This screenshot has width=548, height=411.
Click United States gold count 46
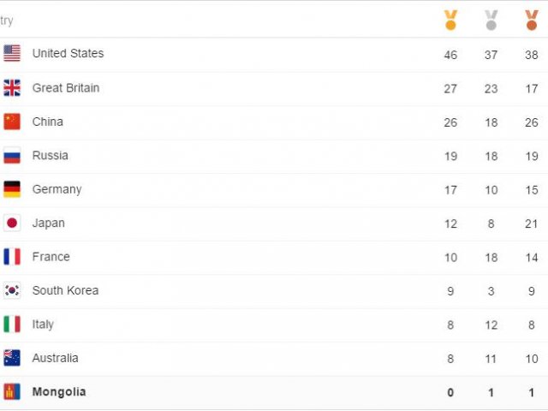click(x=450, y=55)
